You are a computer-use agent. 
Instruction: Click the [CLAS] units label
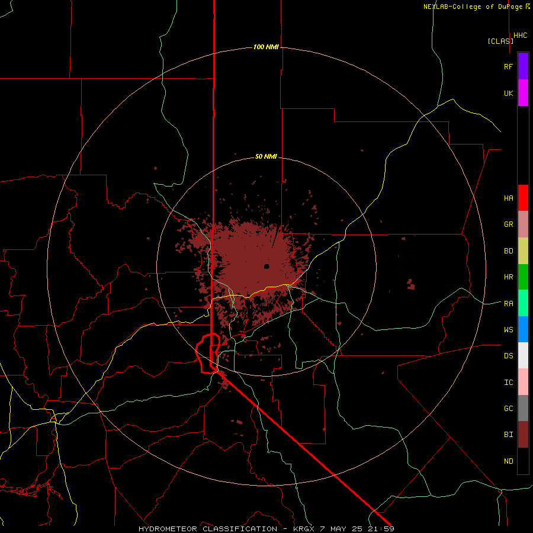pyautogui.click(x=500, y=41)
